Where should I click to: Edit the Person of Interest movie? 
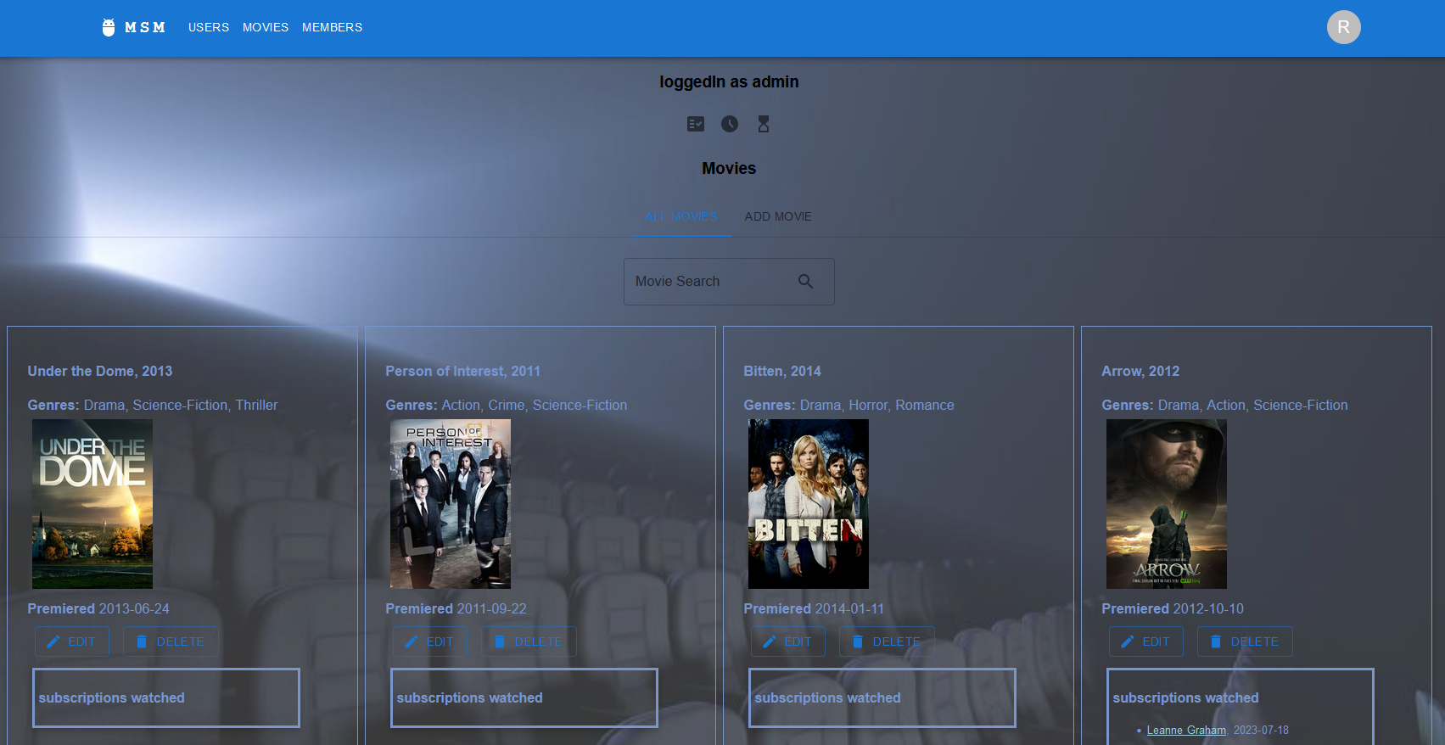click(430, 641)
